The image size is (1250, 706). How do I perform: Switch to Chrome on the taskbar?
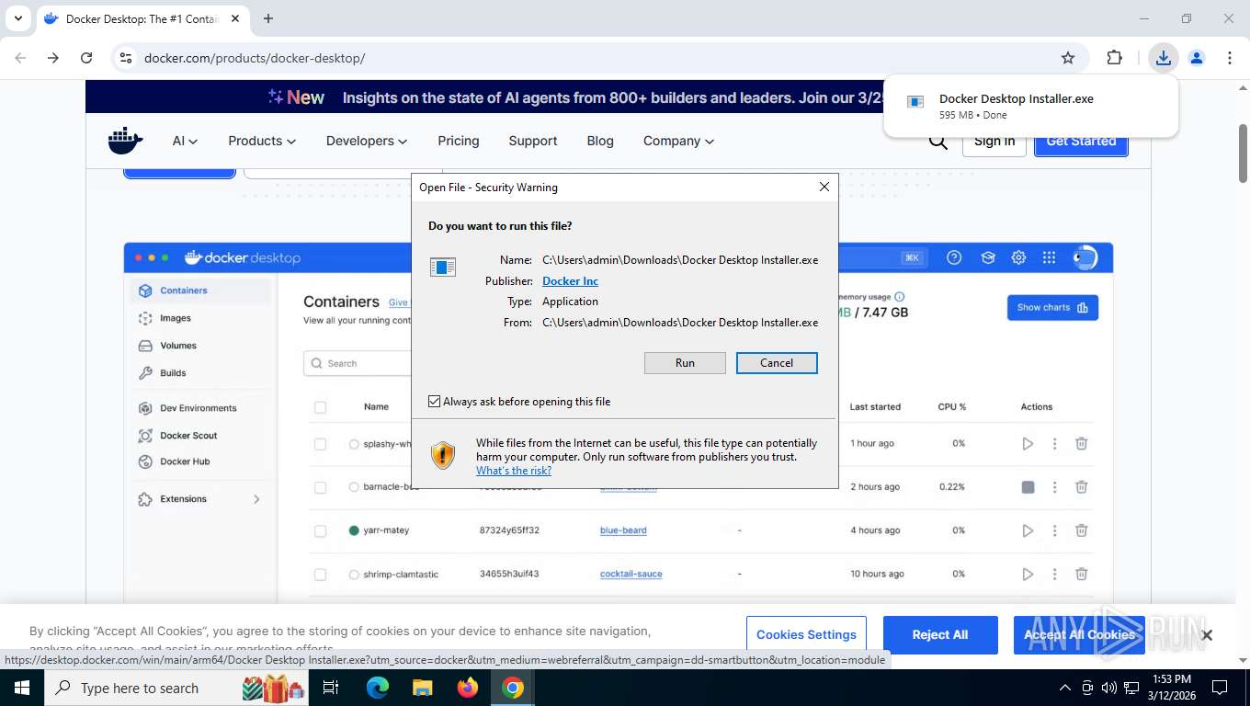(513, 688)
